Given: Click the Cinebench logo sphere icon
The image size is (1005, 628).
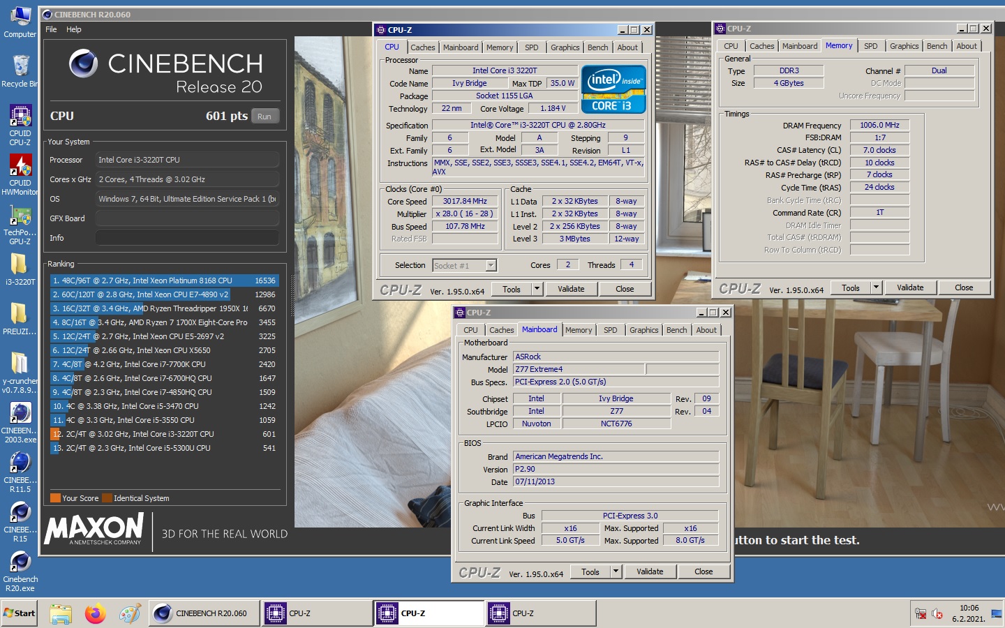Looking at the screenshot, I should click(x=83, y=63).
